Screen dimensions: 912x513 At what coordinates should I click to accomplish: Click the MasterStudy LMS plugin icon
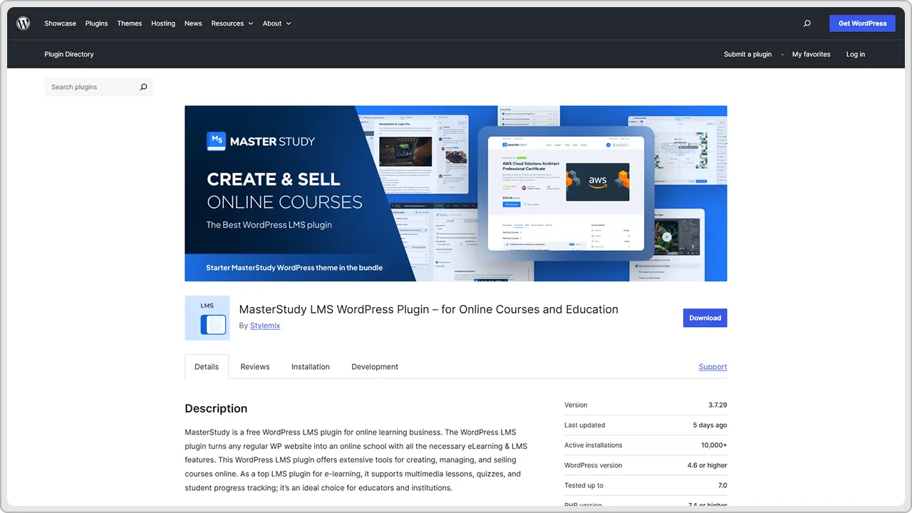click(207, 318)
